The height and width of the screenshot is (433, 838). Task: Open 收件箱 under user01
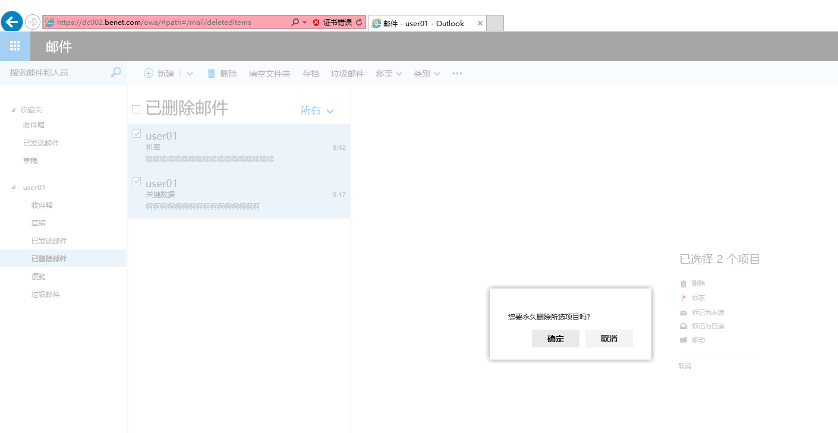point(42,206)
